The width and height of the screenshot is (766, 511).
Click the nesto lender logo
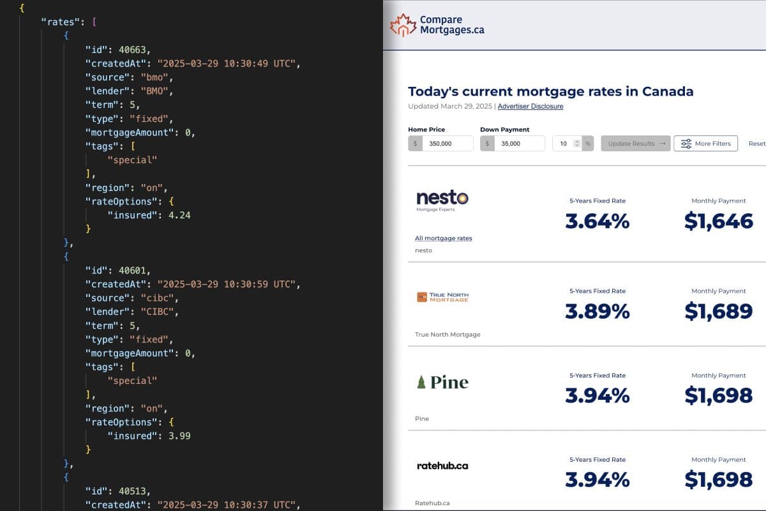[x=442, y=199]
